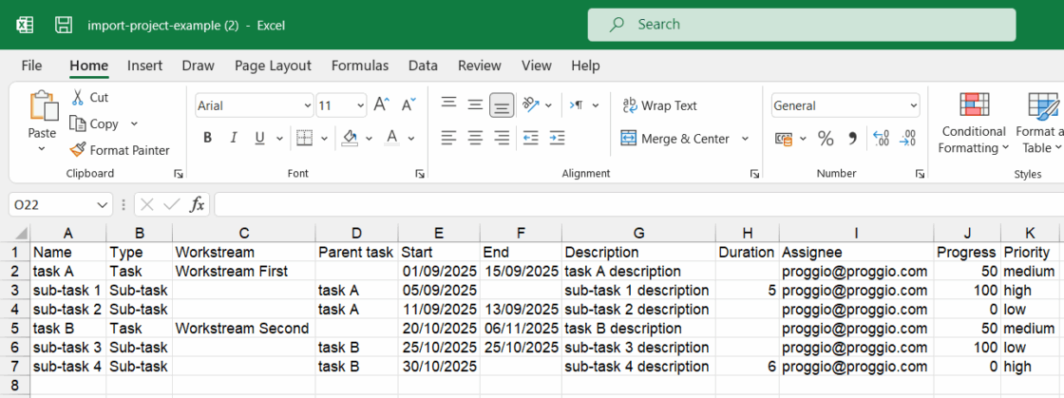Image resolution: width=1064 pixels, height=398 pixels.
Task: Toggle Wrap Text on
Action: (659, 105)
